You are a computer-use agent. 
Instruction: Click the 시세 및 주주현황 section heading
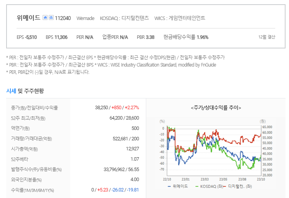pos(25,91)
